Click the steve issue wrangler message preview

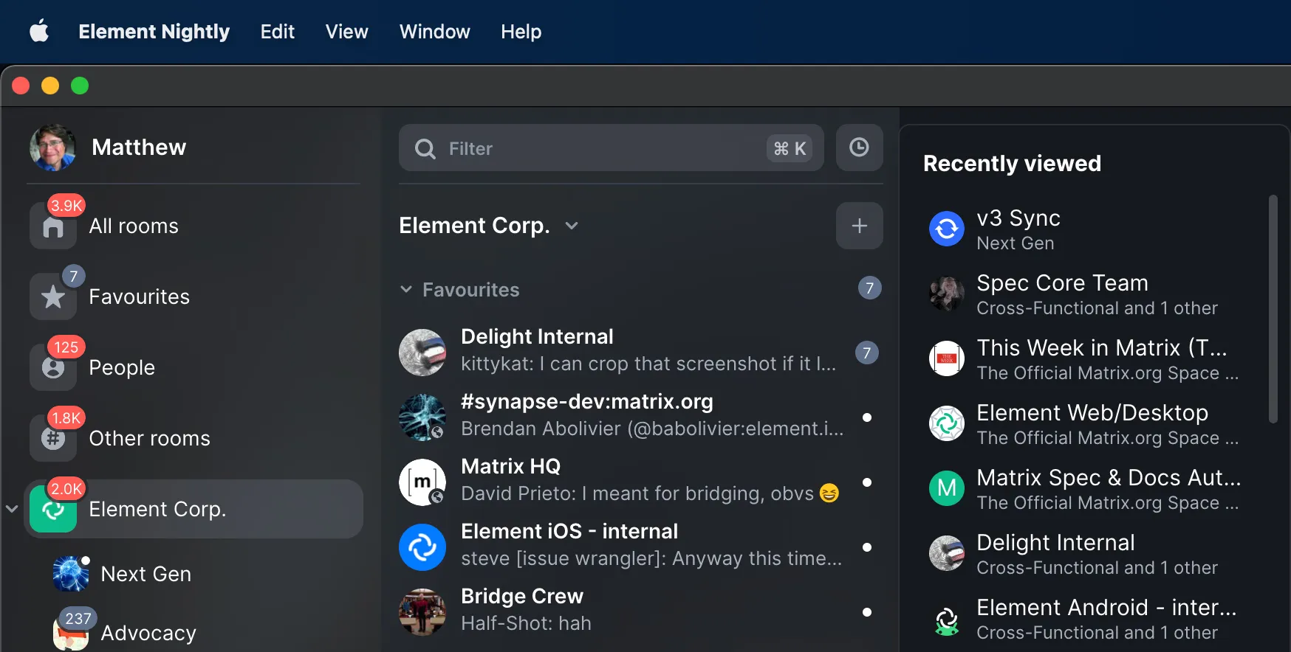(x=651, y=558)
